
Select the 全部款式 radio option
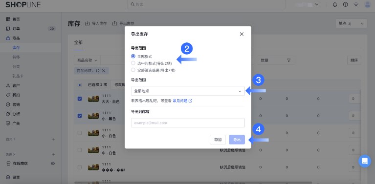(133, 57)
